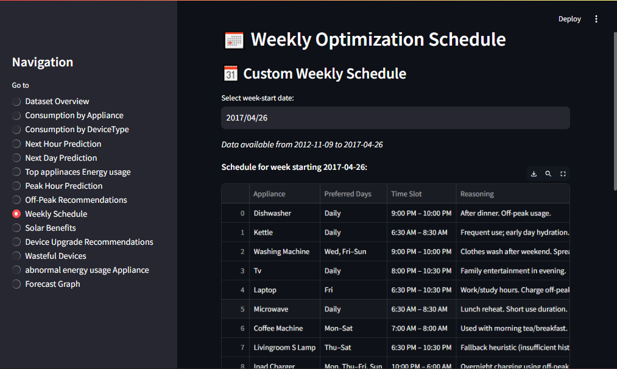The image size is (617, 369).
Task: Open the week-start date picker field
Action: click(x=395, y=118)
